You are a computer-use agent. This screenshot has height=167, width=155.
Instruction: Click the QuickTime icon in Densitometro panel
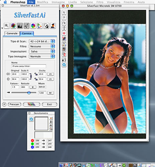[31, 119]
